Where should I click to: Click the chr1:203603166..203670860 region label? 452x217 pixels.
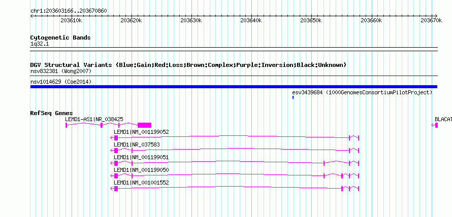pos(69,11)
